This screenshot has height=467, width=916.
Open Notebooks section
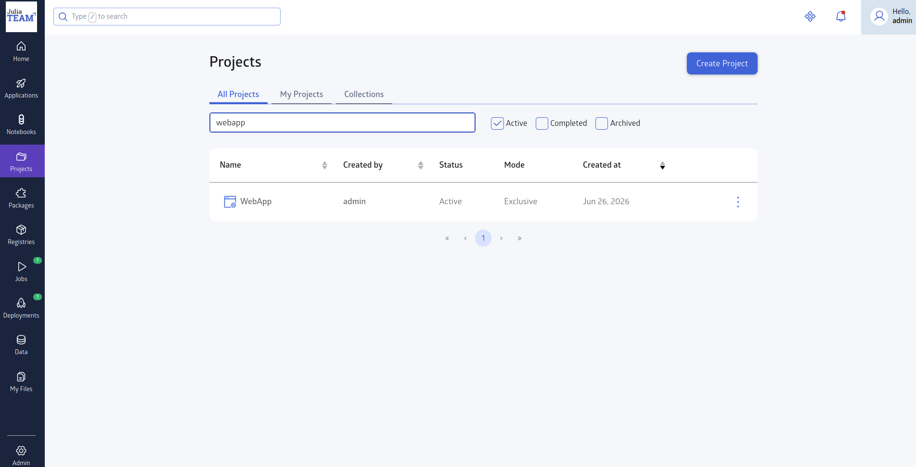pos(21,125)
